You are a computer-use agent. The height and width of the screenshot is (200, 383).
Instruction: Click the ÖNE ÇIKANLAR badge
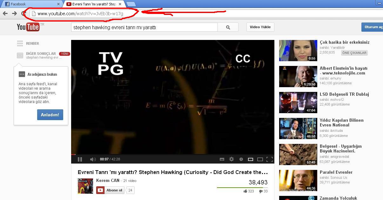click(x=354, y=53)
